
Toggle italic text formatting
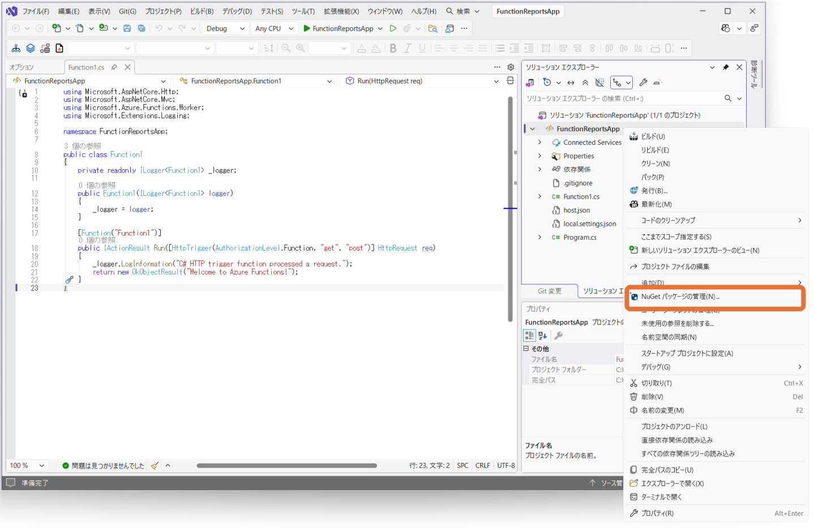tap(407, 48)
